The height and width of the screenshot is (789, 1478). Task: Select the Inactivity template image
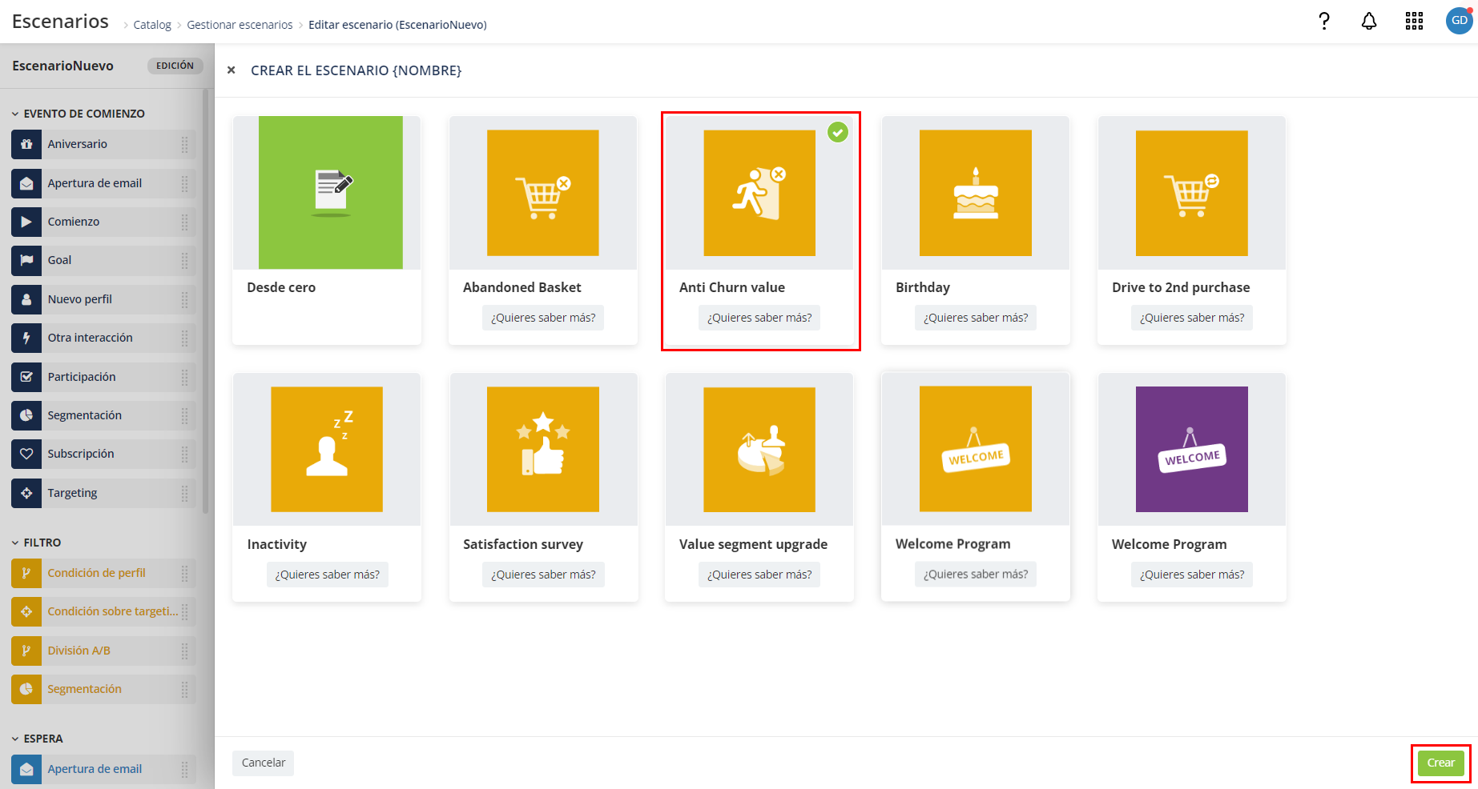(x=327, y=450)
